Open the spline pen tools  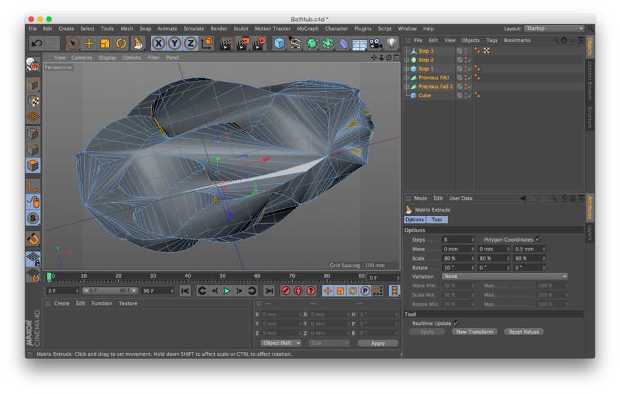(295, 43)
